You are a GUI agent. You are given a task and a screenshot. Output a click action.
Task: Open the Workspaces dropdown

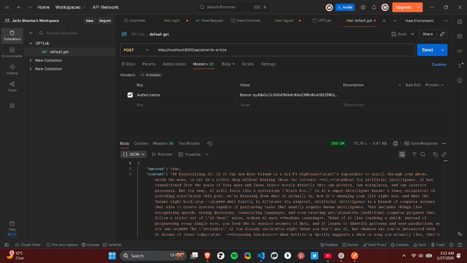(70, 7)
